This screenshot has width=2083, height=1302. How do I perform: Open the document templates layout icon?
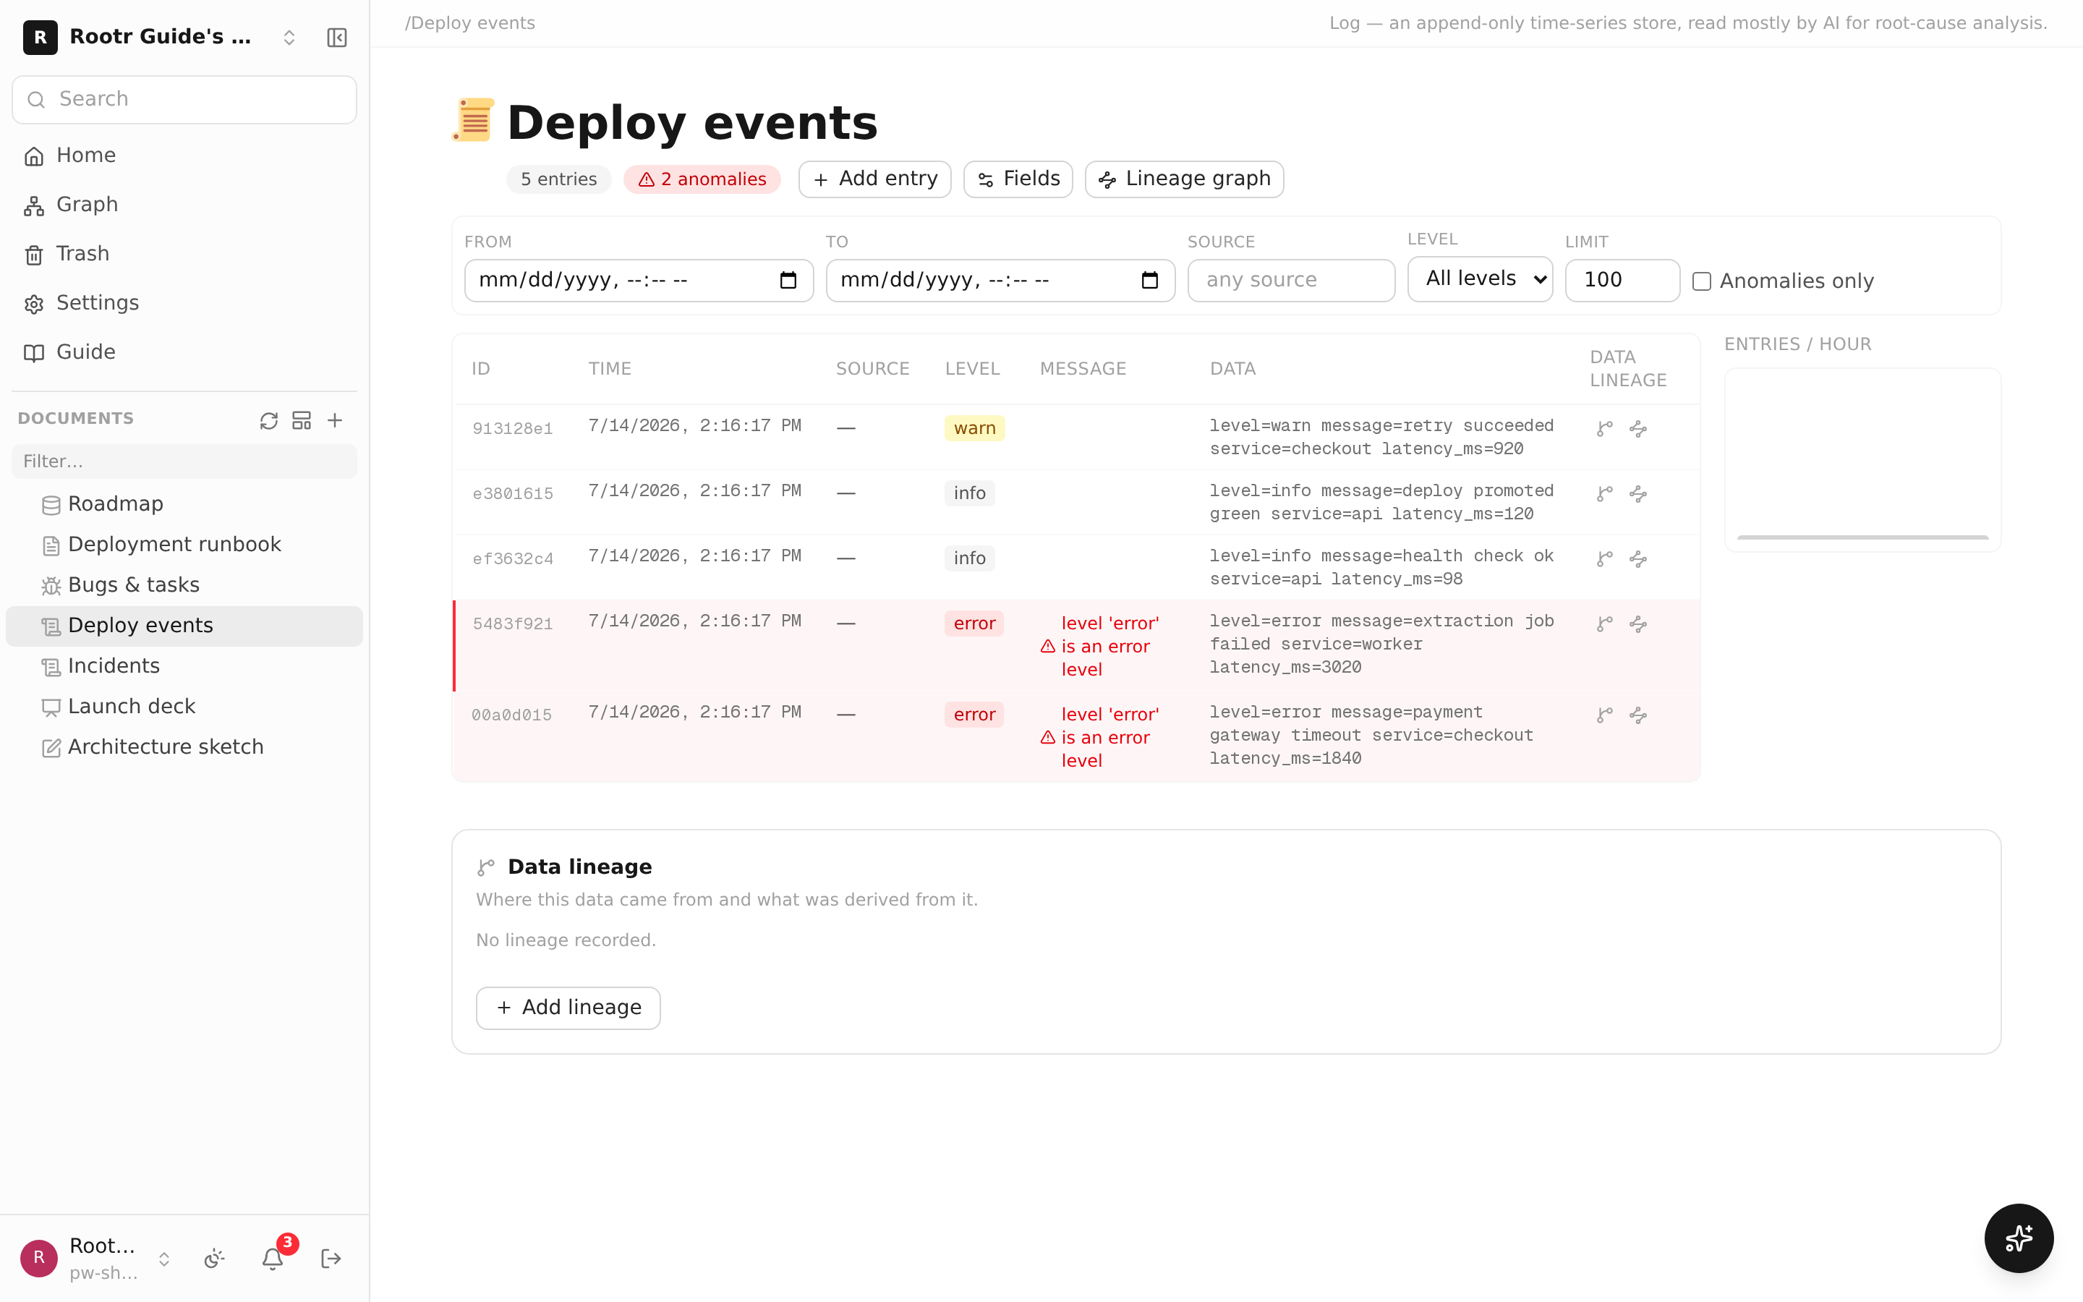(302, 420)
